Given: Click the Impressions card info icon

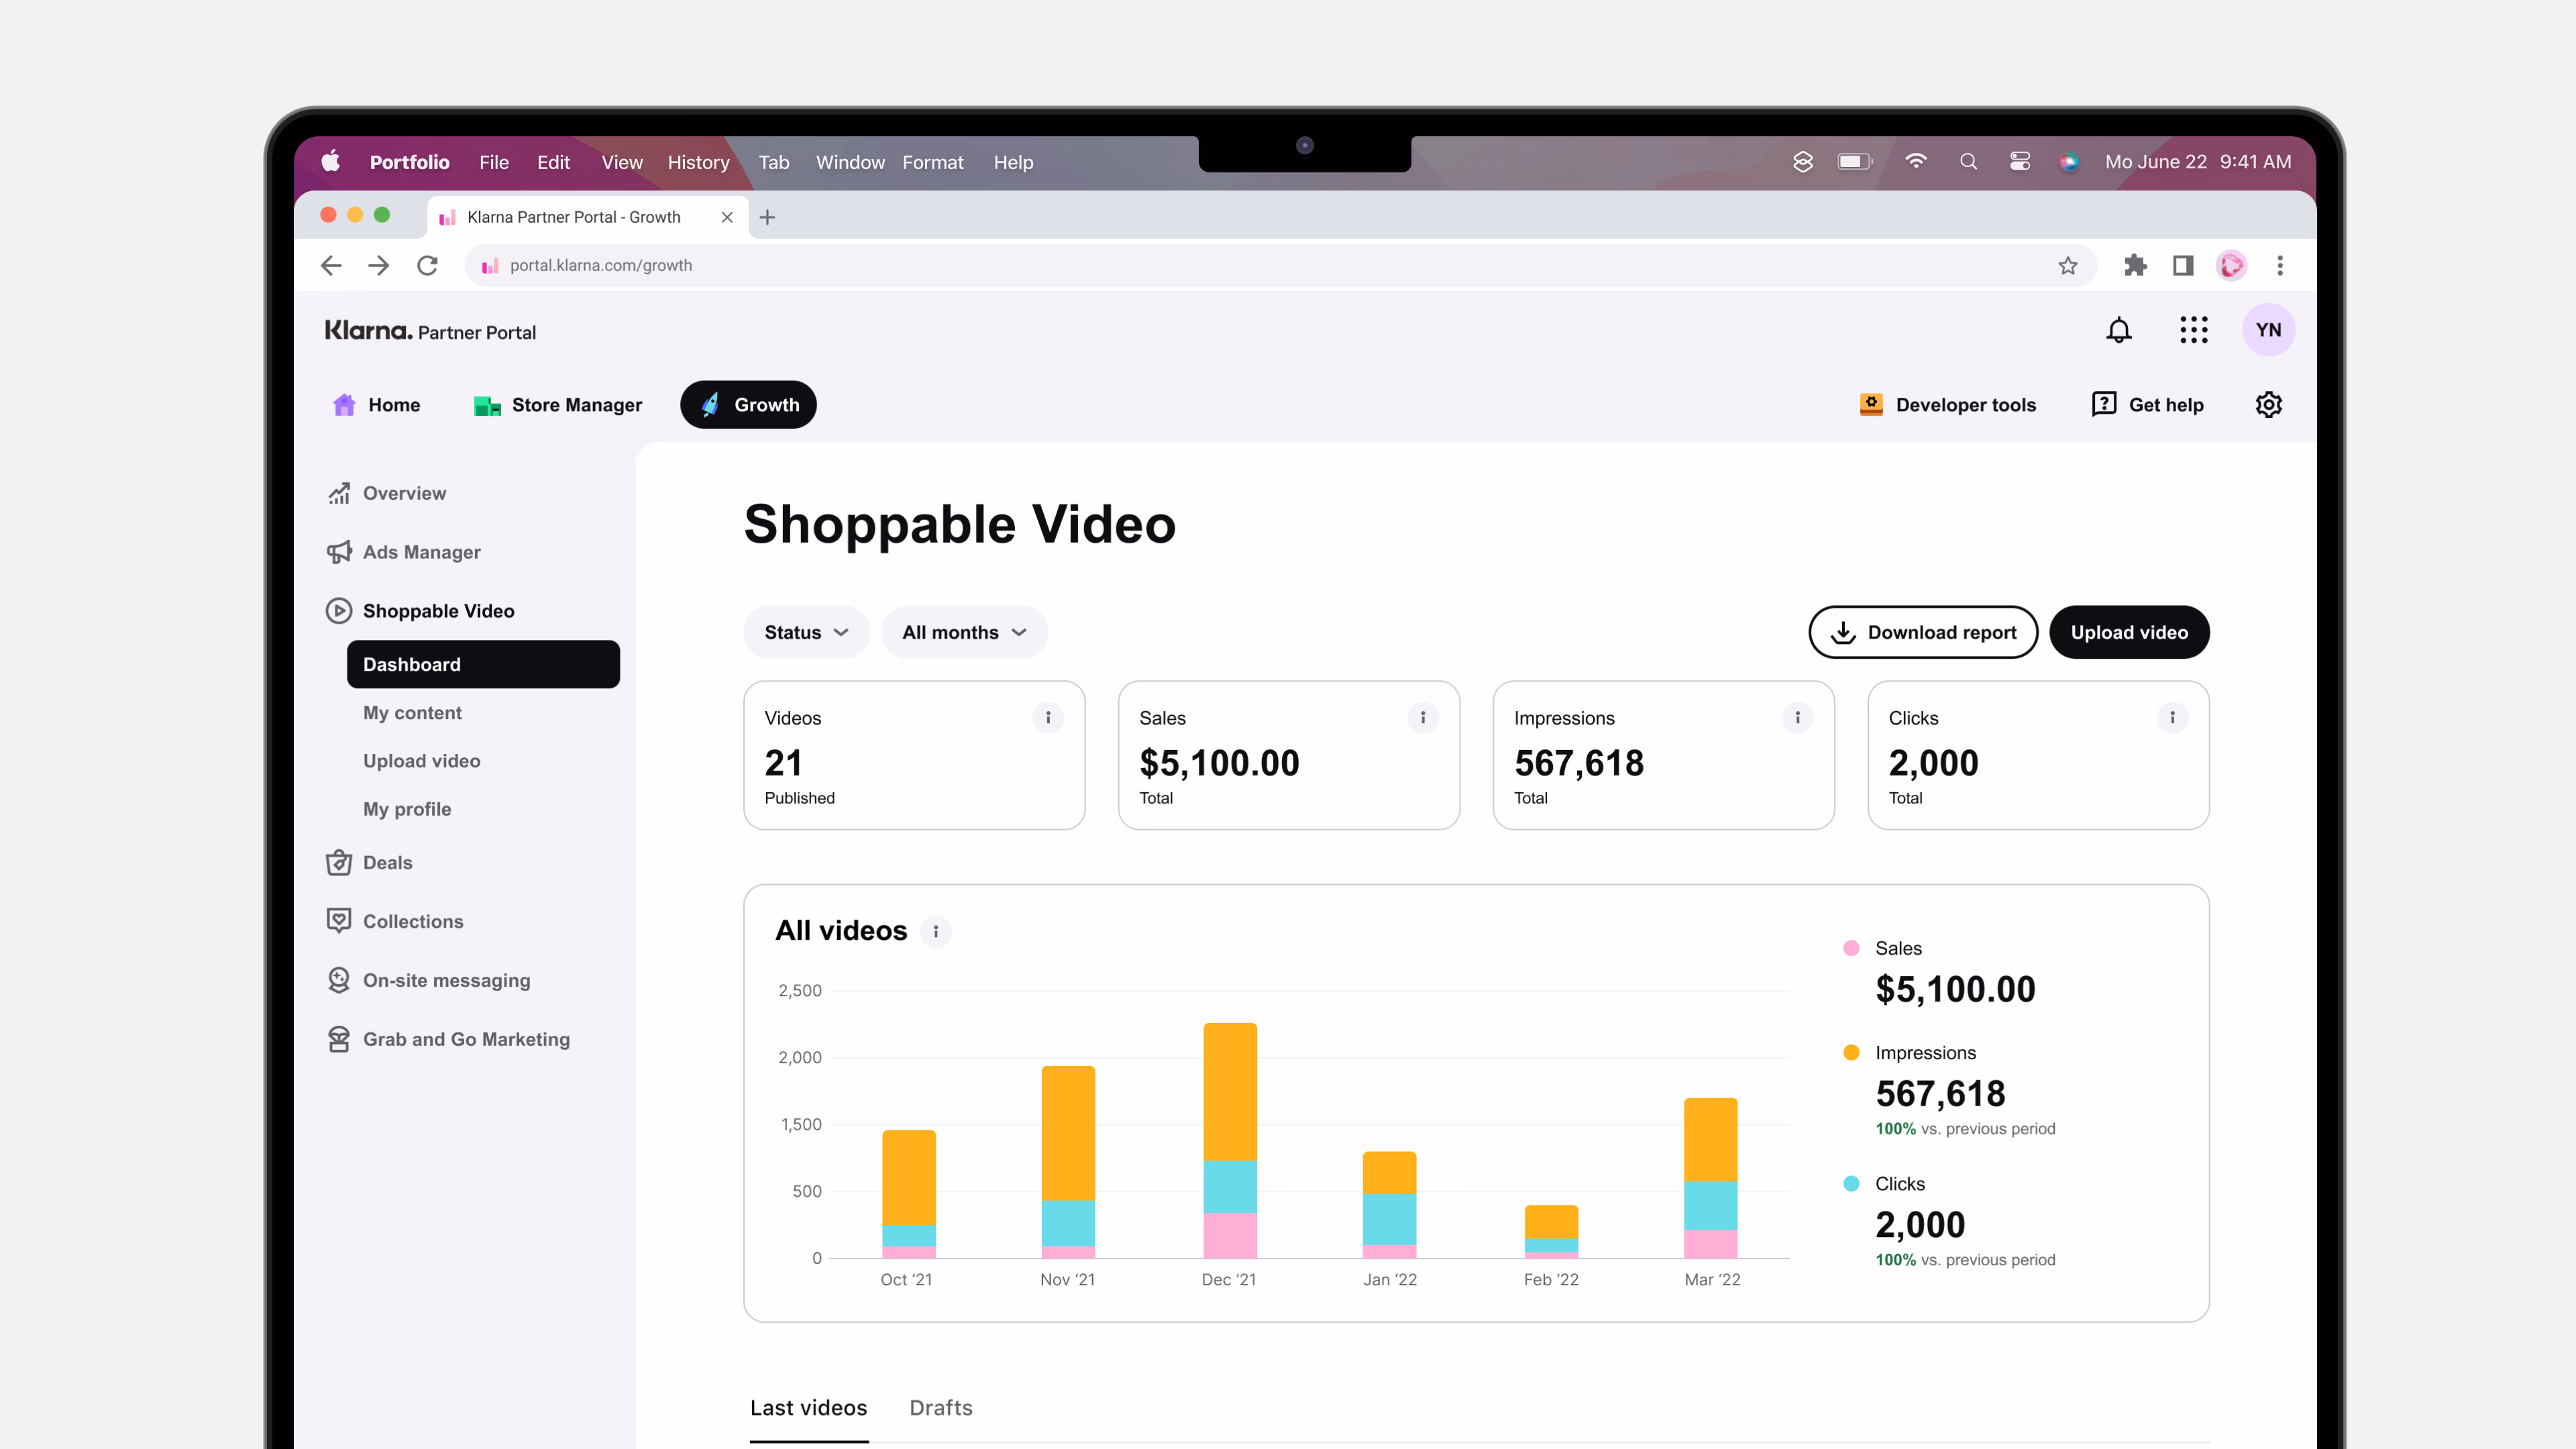Looking at the screenshot, I should 1797,717.
